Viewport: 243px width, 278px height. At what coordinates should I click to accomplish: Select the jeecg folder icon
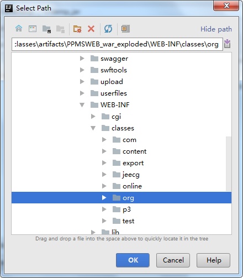(x=117, y=175)
